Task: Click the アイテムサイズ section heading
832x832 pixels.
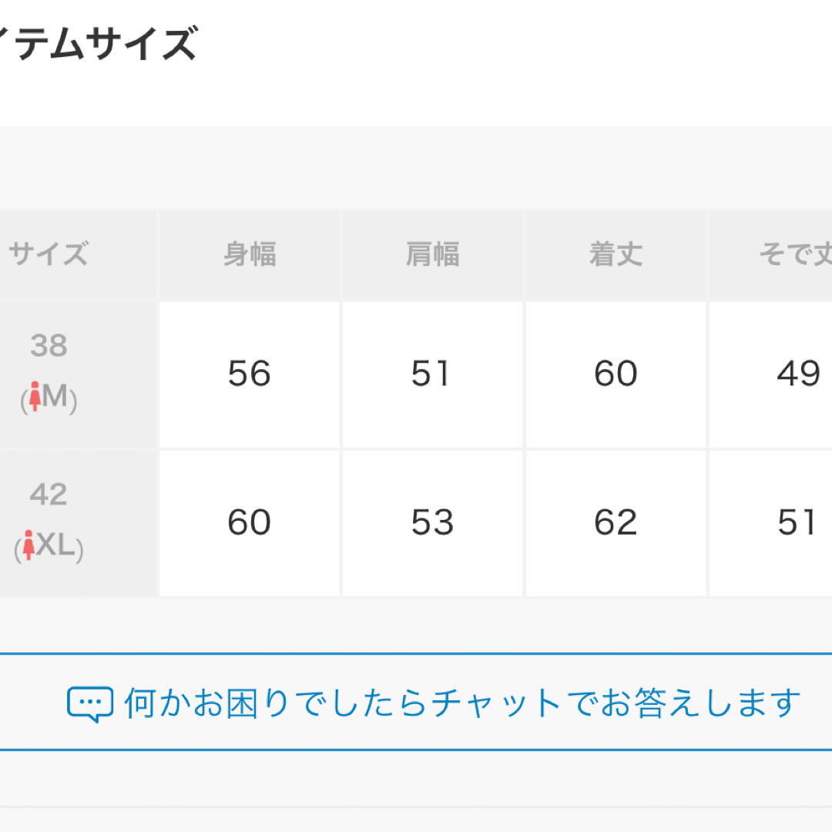Action: tap(99, 43)
